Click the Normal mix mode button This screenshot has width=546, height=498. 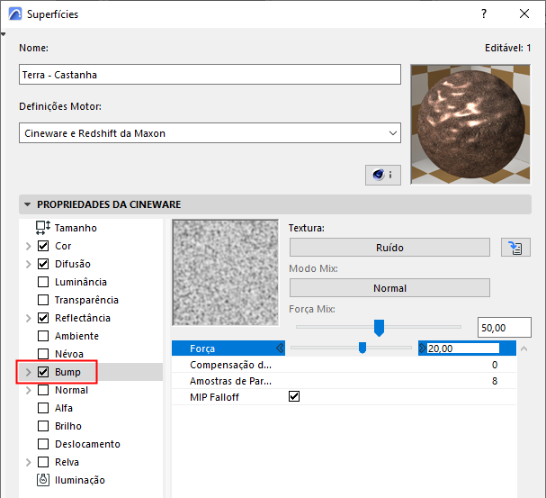coord(389,288)
